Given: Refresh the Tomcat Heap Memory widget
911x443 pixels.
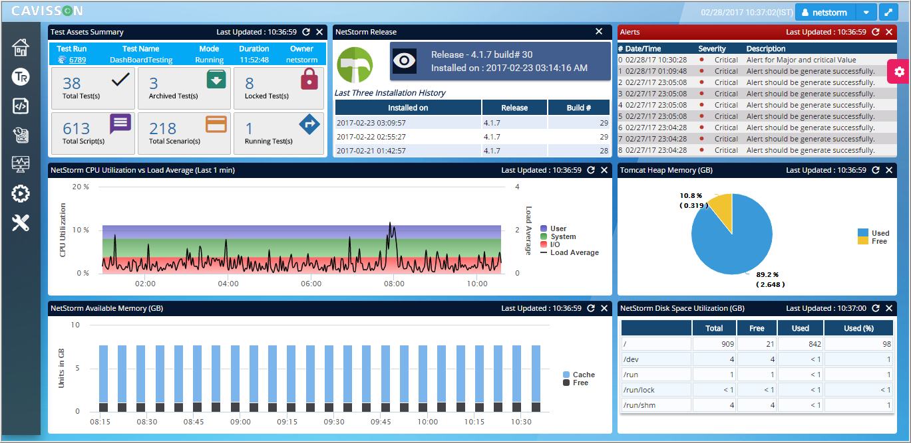Looking at the screenshot, I should [875, 170].
